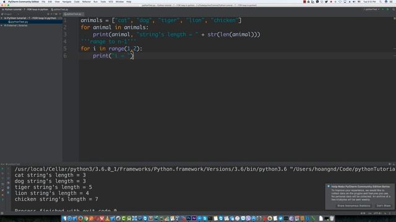
Task: Place cursor on line 1 animals list
Action: pyautogui.click(x=161, y=20)
